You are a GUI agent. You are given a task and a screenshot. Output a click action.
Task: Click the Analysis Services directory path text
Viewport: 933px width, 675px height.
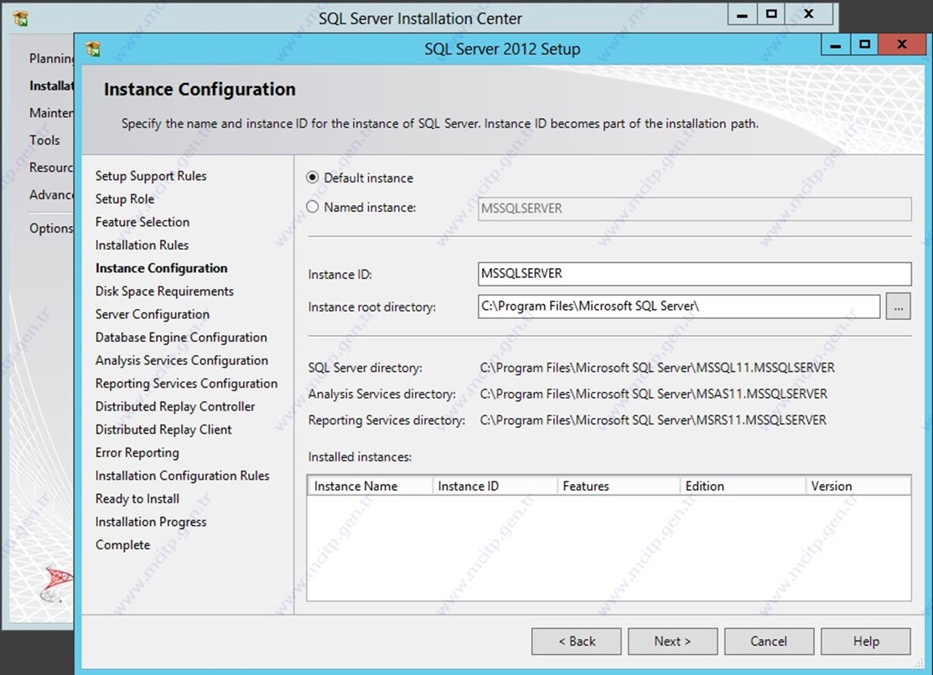(653, 394)
